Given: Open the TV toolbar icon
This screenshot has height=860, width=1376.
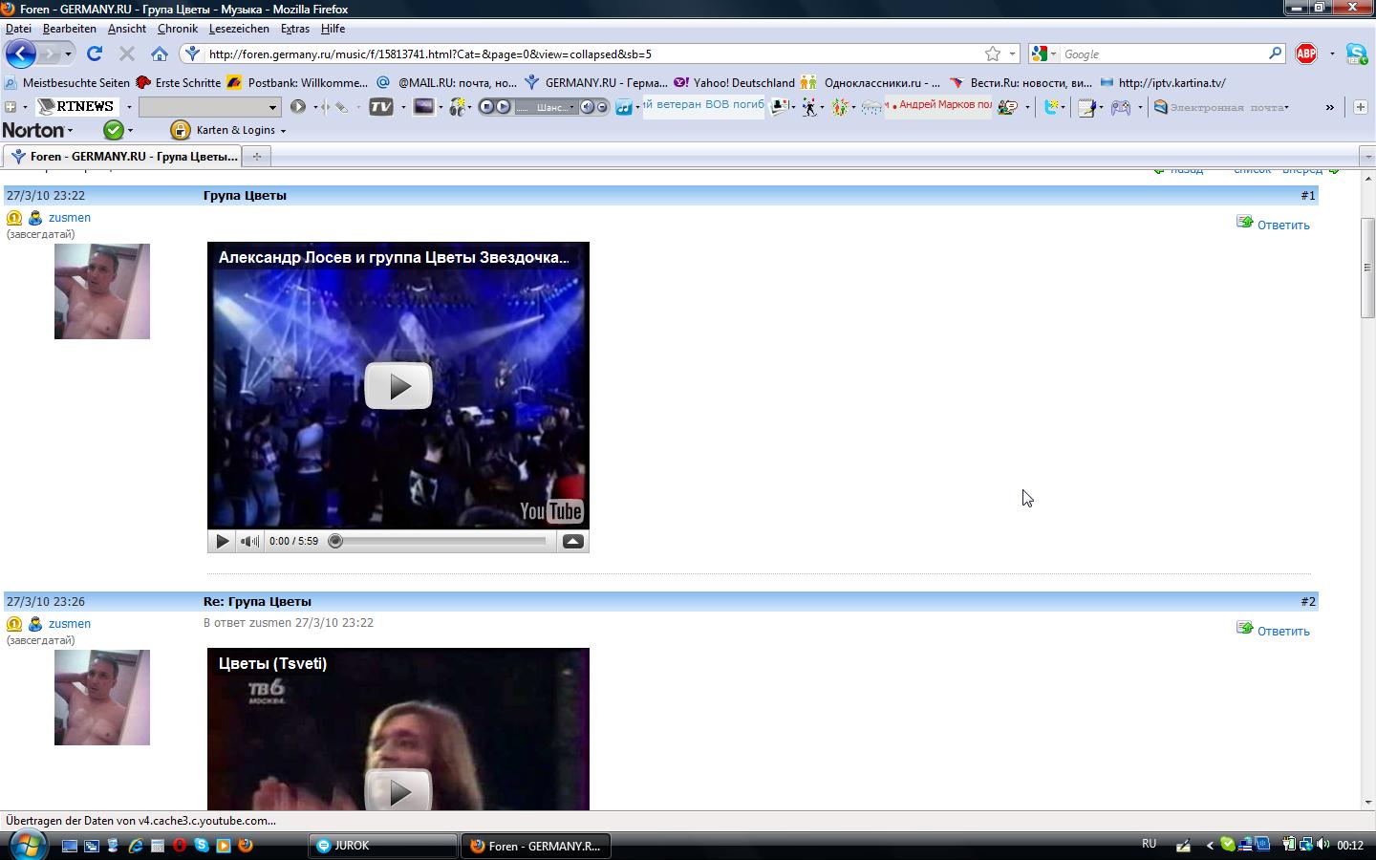Looking at the screenshot, I should point(381,106).
